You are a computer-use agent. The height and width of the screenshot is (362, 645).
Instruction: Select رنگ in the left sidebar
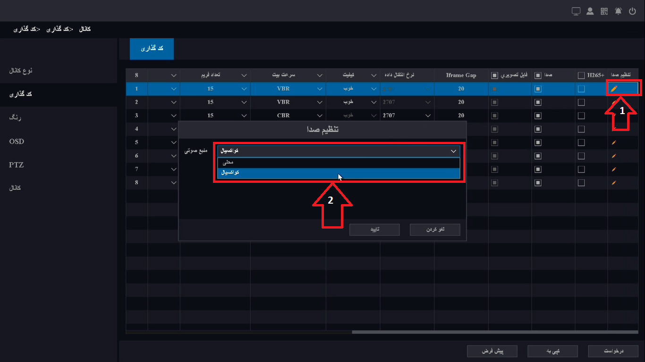pyautogui.click(x=59, y=118)
